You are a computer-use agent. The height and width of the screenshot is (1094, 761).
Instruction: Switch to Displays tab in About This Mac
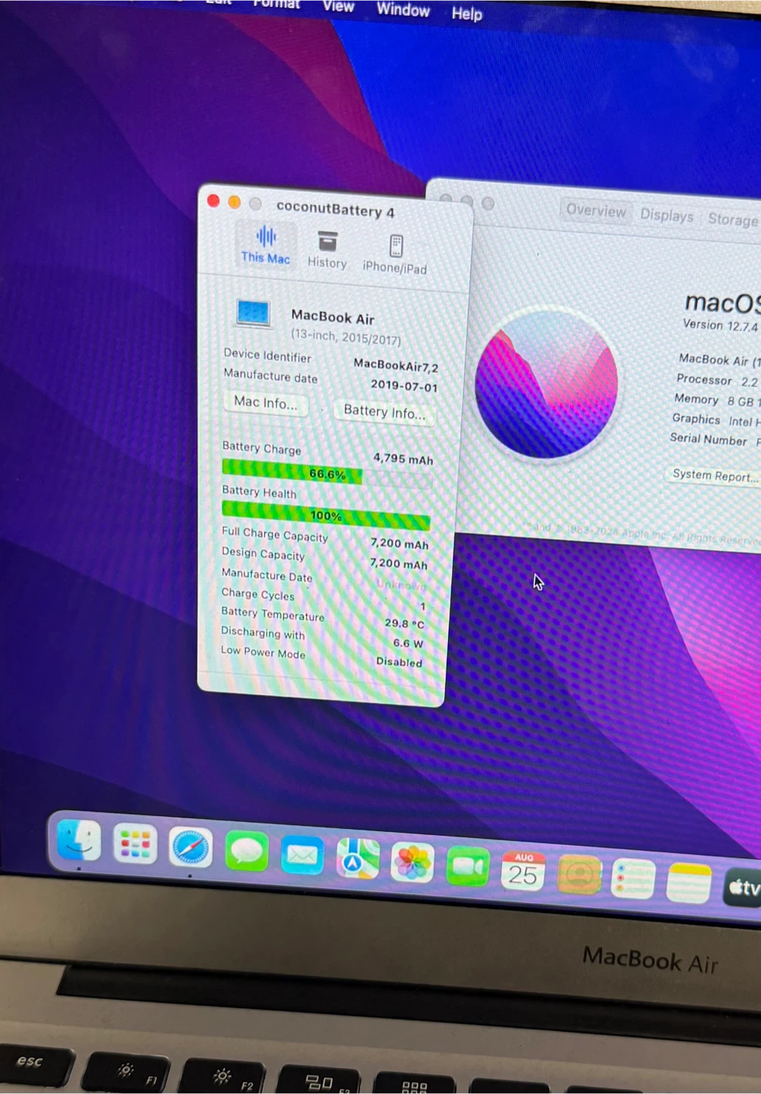coord(666,215)
